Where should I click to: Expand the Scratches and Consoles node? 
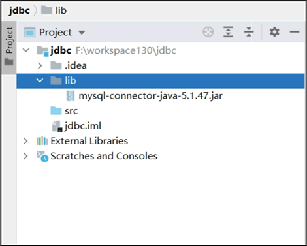pyautogui.click(x=25, y=156)
